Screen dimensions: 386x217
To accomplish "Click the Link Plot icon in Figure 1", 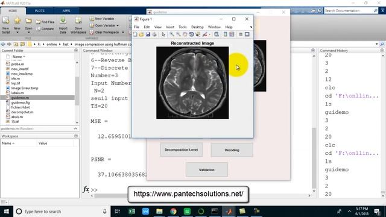I will pos(217,34).
